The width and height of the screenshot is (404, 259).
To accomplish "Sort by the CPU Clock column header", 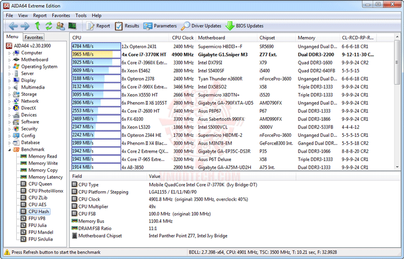I will (x=183, y=38).
